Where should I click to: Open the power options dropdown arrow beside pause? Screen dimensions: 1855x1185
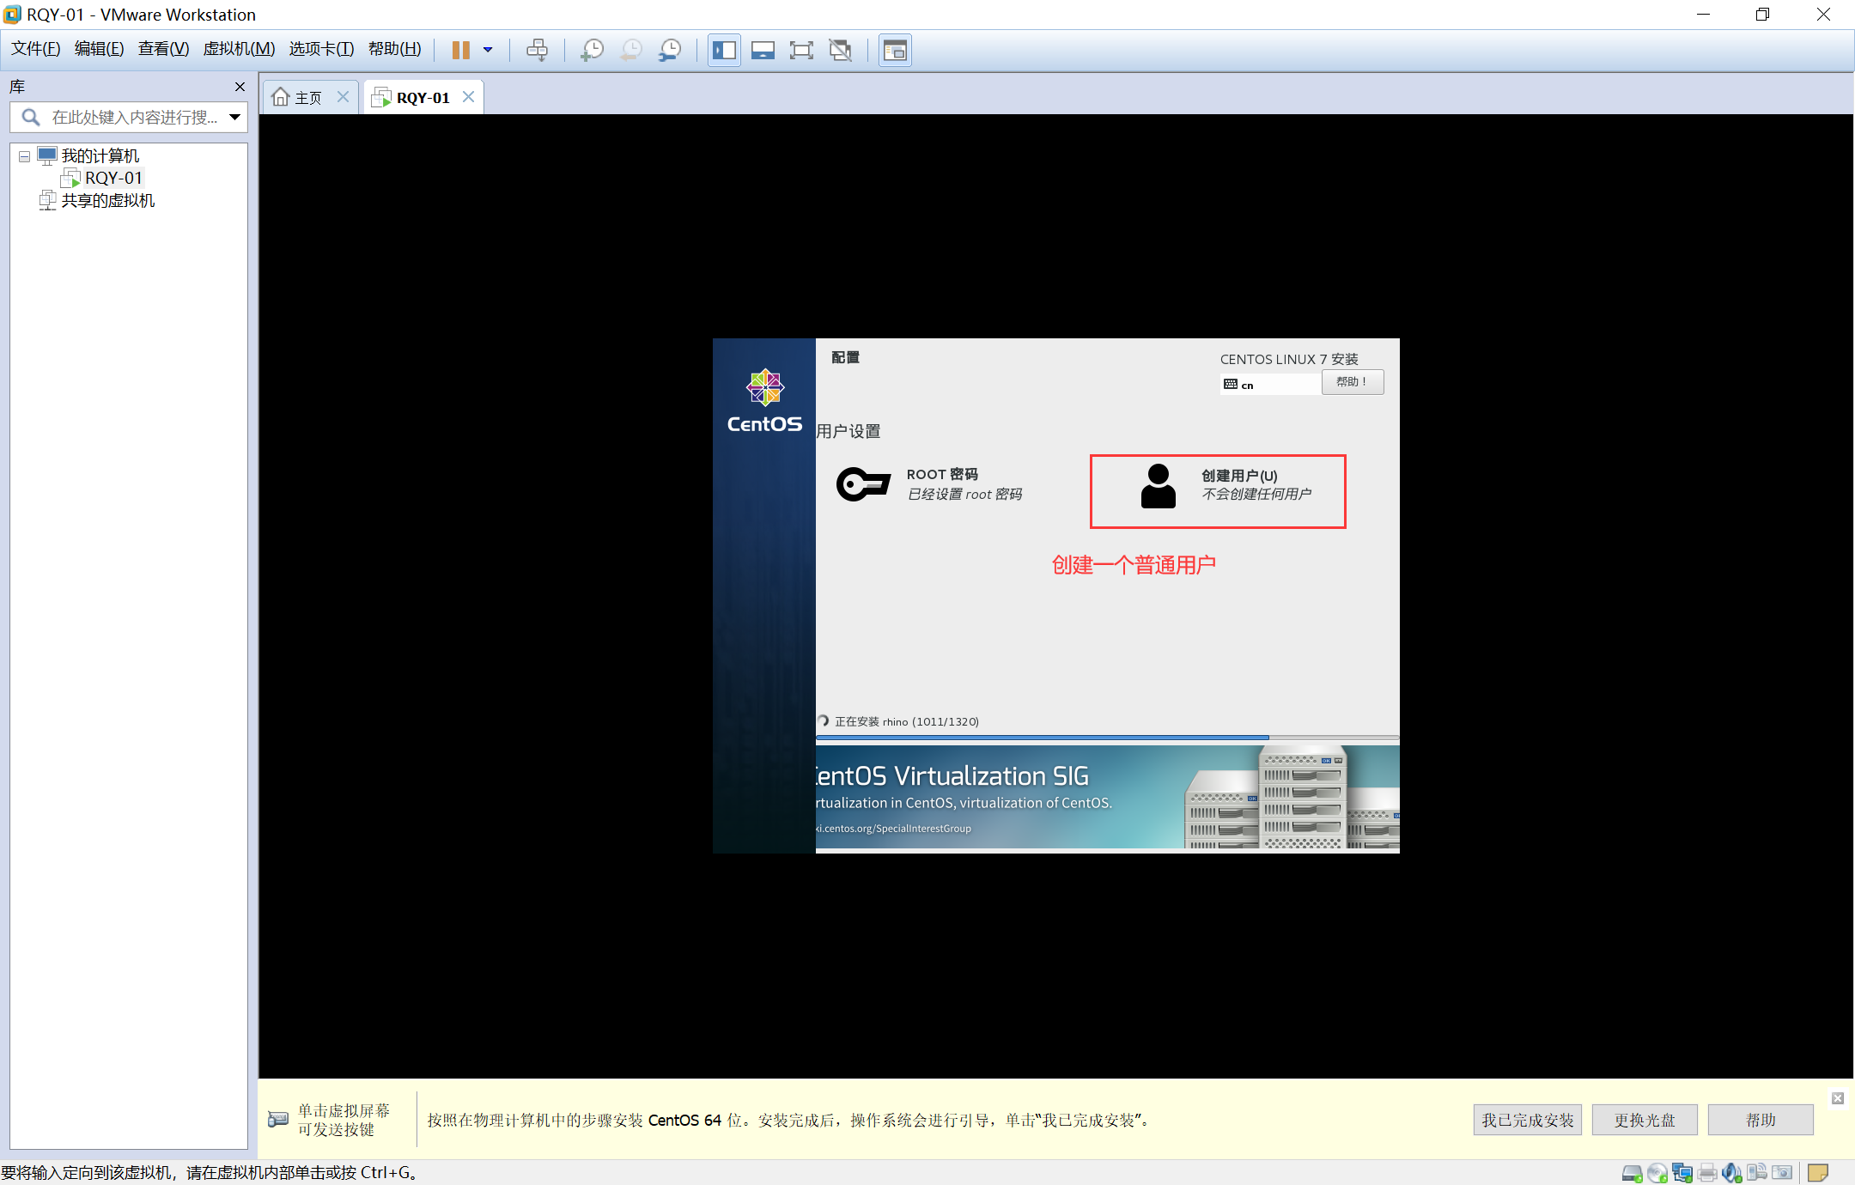[488, 50]
